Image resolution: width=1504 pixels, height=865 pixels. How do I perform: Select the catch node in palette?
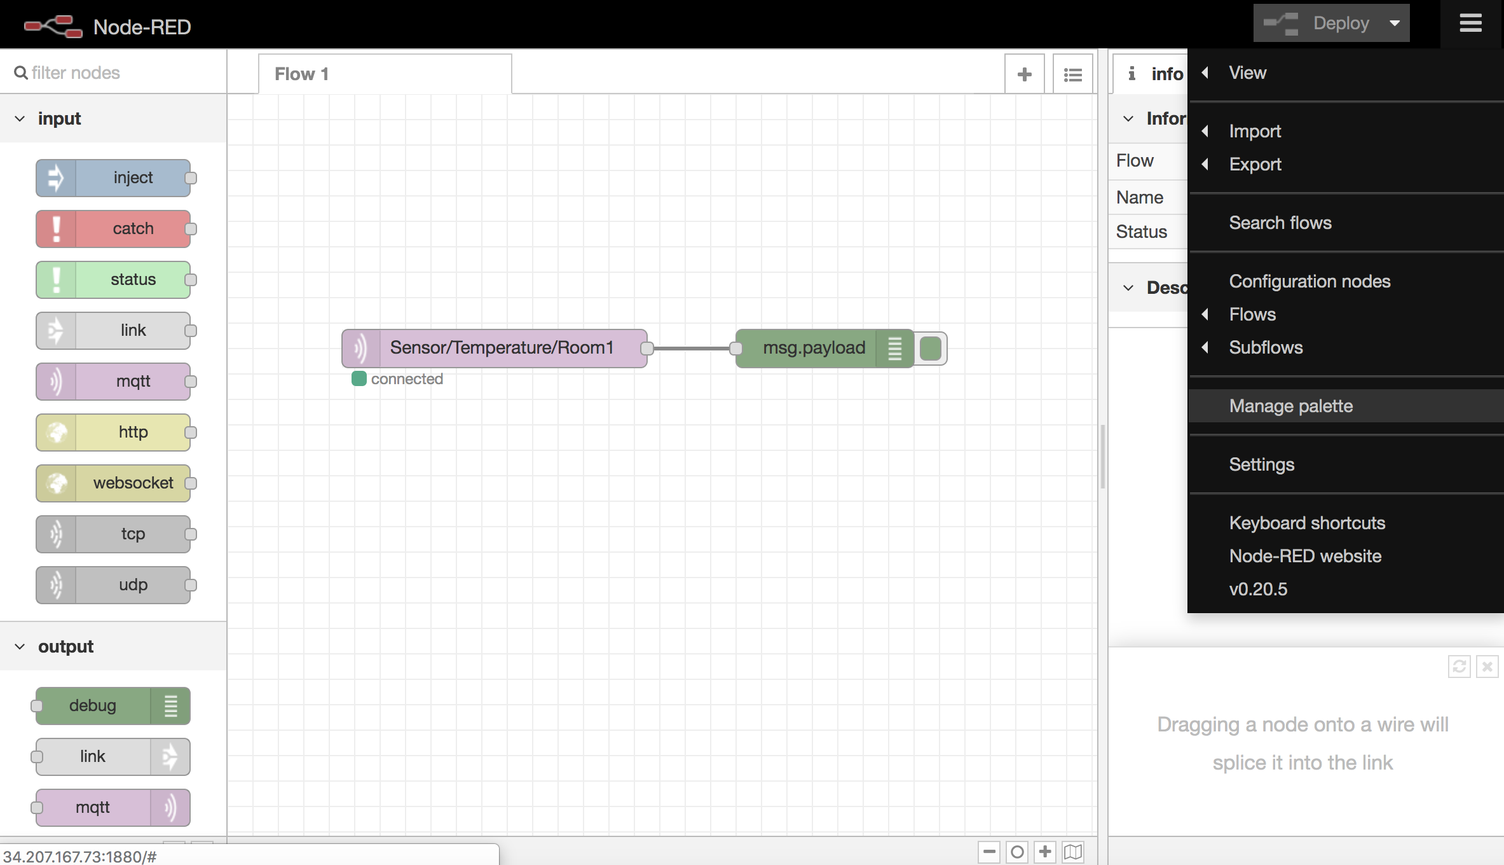[x=113, y=228]
